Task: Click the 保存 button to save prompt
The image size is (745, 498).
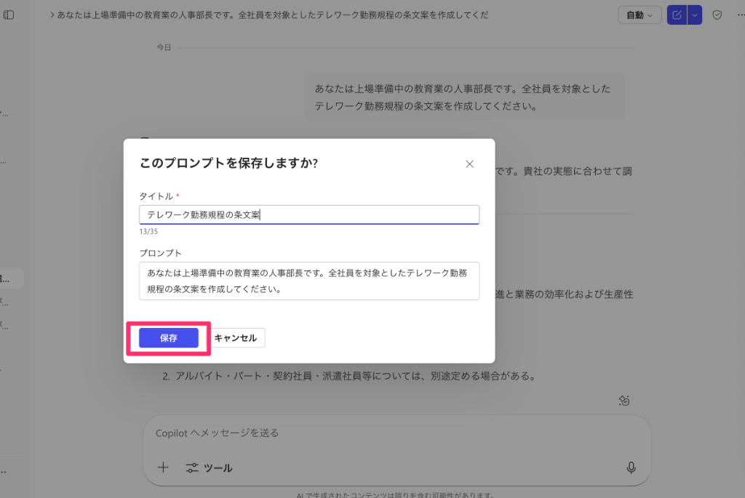Action: (x=168, y=338)
